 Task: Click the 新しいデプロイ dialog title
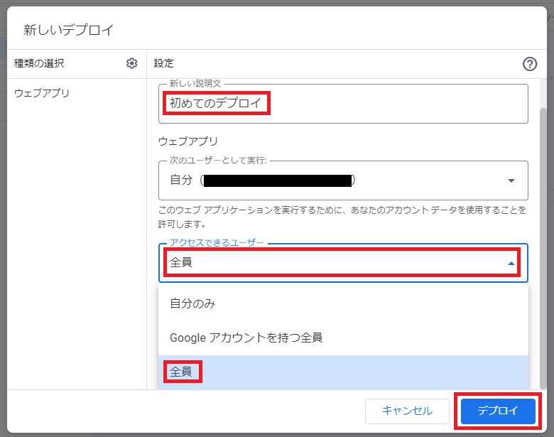coord(69,30)
